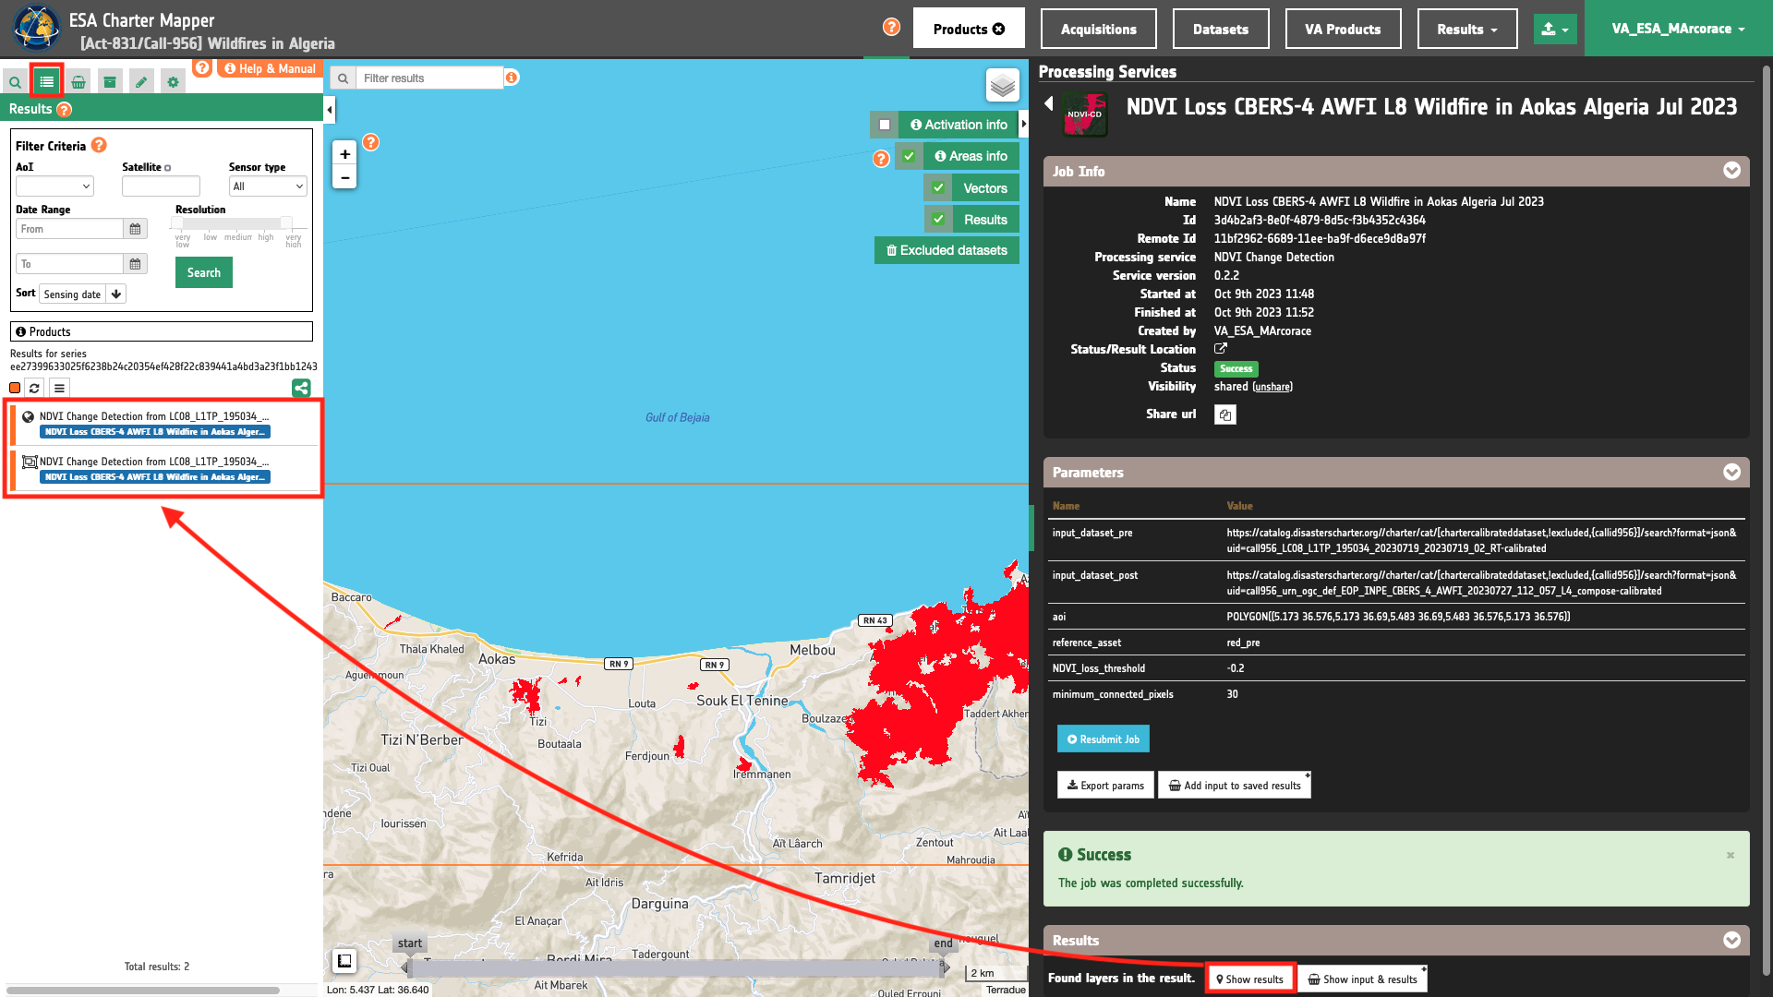The height and width of the screenshot is (997, 1773).
Task: Click the help icon left of Areas info
Action: [x=881, y=159]
